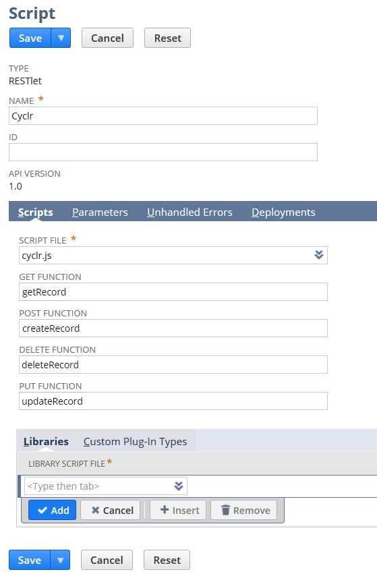This screenshot has width=377, height=576.
Task: Click the empty ID input field
Action: (163, 152)
